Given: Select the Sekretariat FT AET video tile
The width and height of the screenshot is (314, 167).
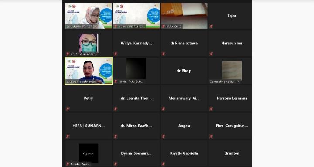Looking at the screenshot, I should click(89, 16).
